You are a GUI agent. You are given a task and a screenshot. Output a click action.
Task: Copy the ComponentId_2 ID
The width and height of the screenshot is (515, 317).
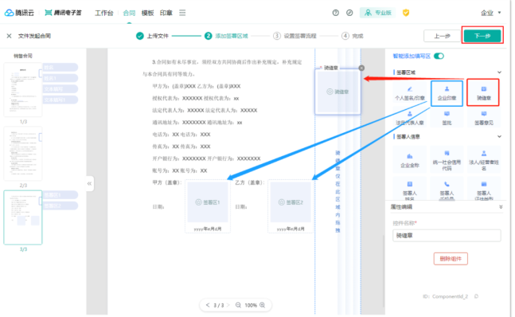point(476,296)
